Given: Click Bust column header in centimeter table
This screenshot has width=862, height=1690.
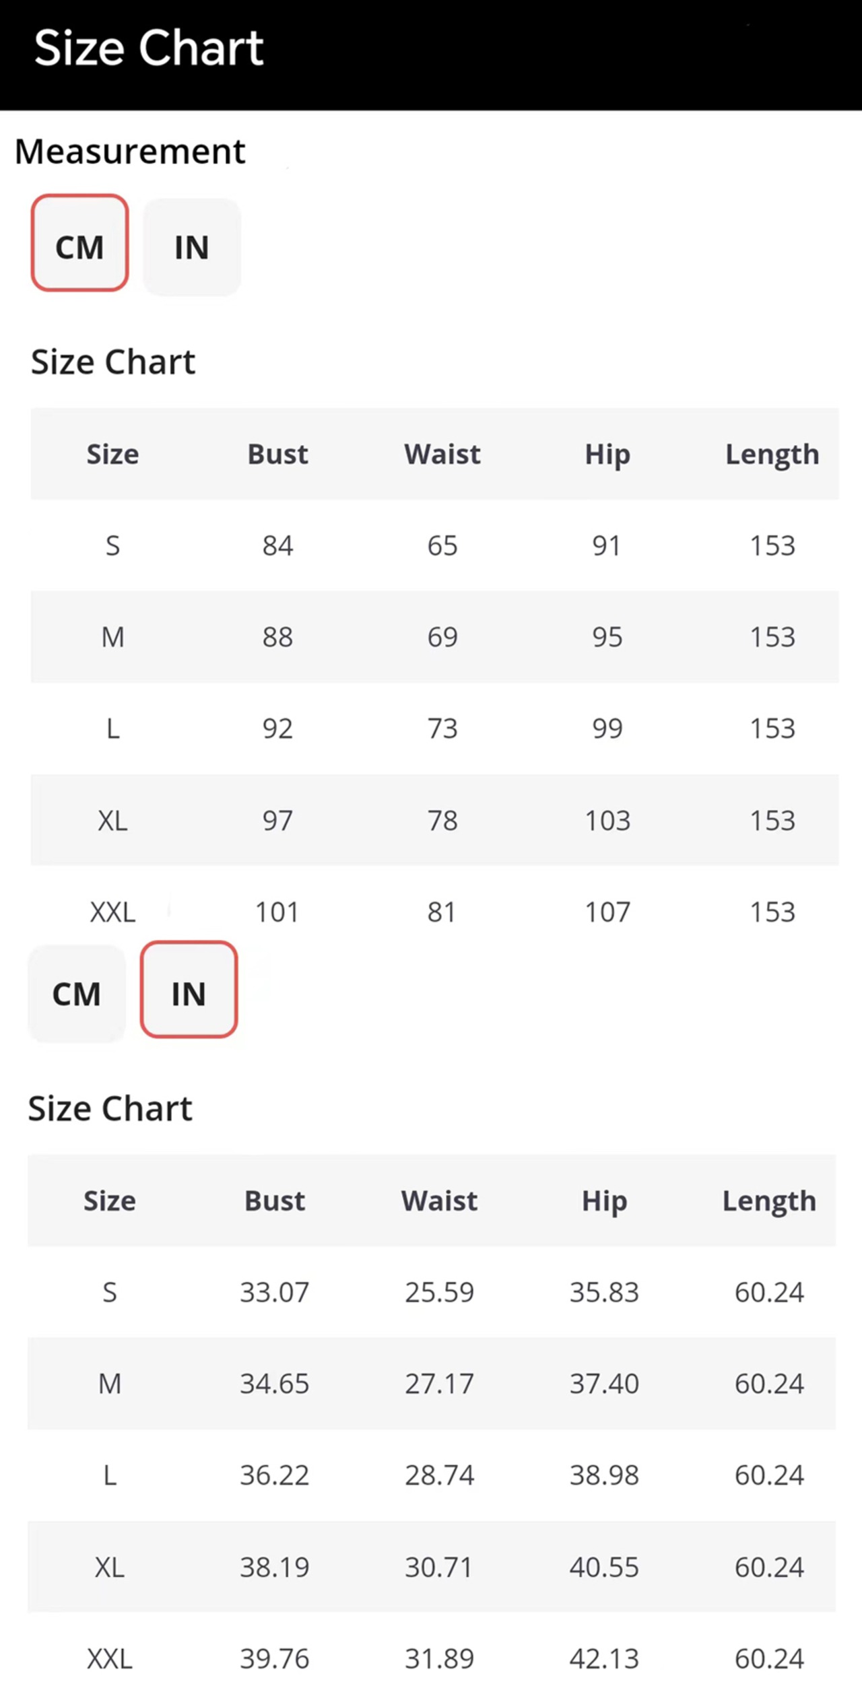Looking at the screenshot, I should (x=277, y=454).
